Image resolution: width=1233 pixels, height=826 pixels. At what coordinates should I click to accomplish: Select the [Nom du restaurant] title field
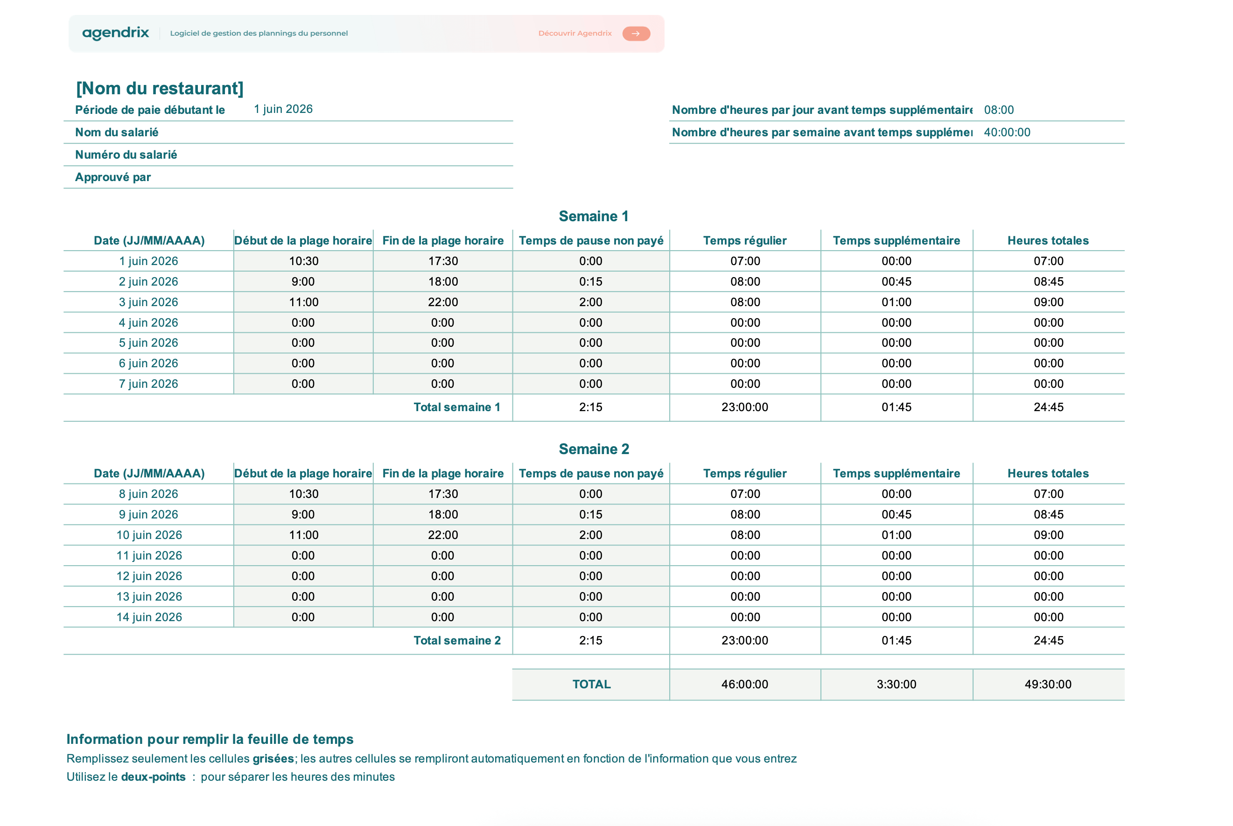[x=160, y=88]
